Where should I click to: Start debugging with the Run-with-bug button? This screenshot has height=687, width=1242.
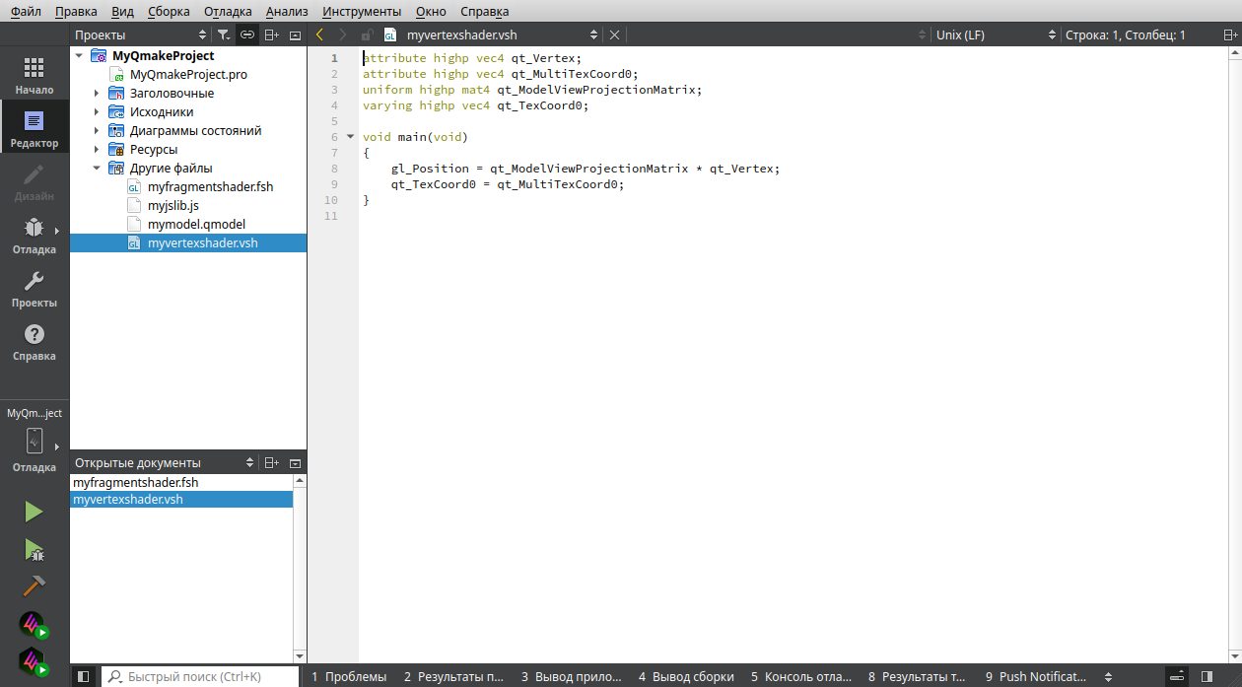coord(34,550)
